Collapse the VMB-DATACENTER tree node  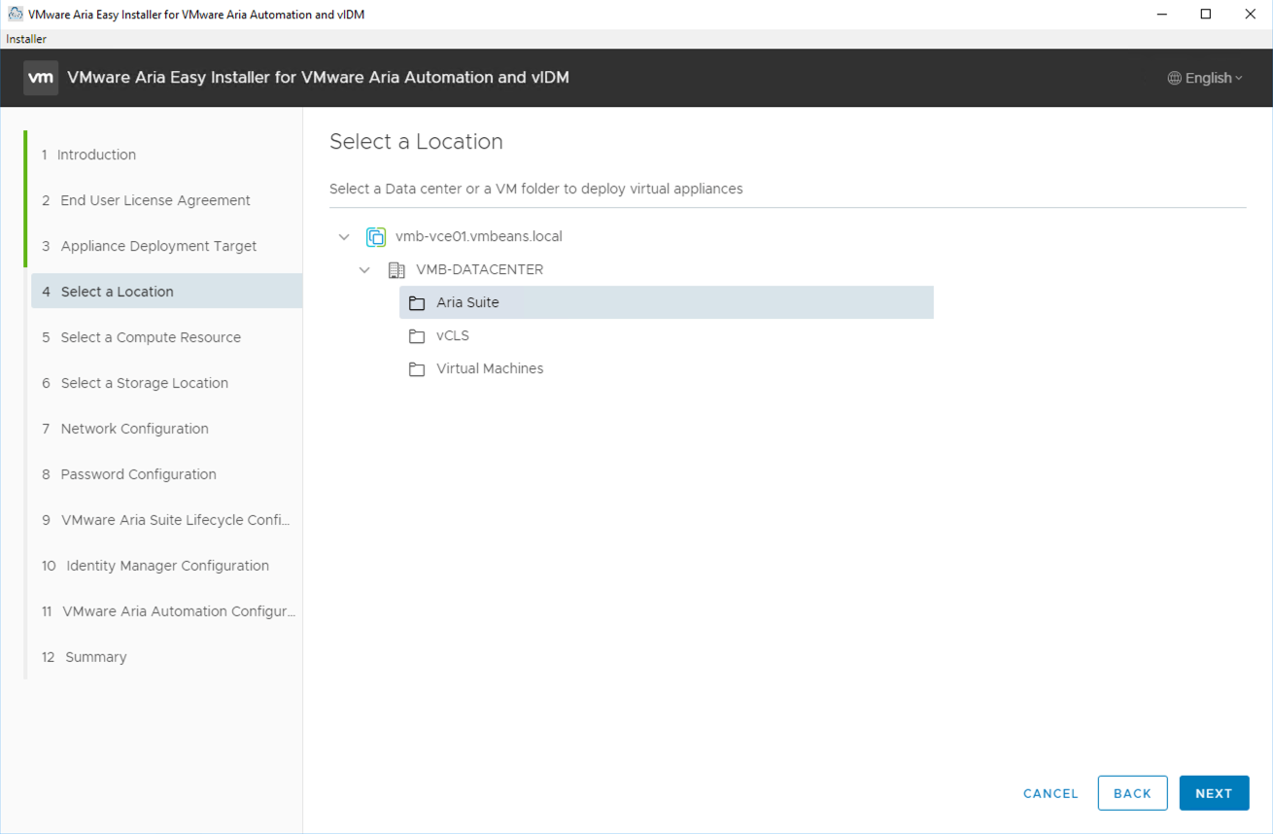click(x=364, y=269)
